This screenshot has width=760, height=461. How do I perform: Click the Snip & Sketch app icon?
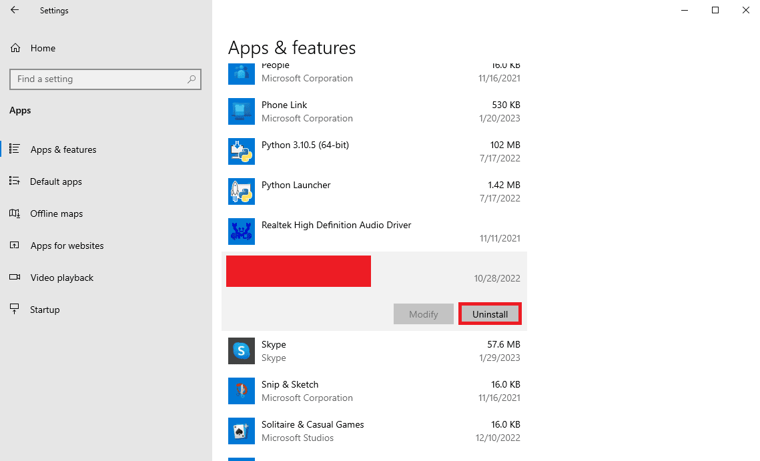[241, 391]
